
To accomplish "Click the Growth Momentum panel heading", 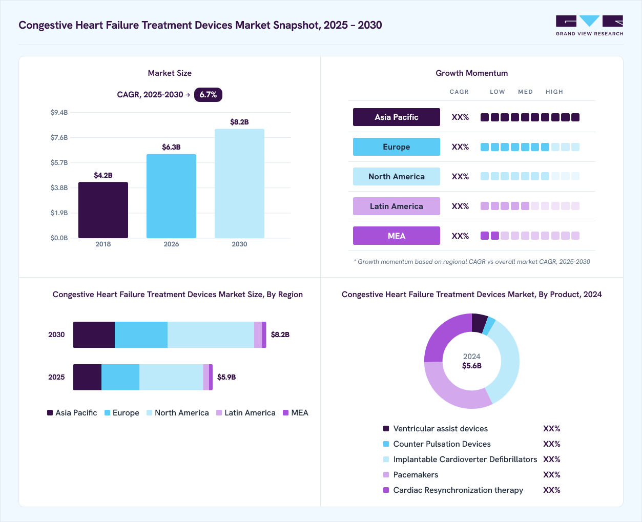I will click(x=472, y=73).
